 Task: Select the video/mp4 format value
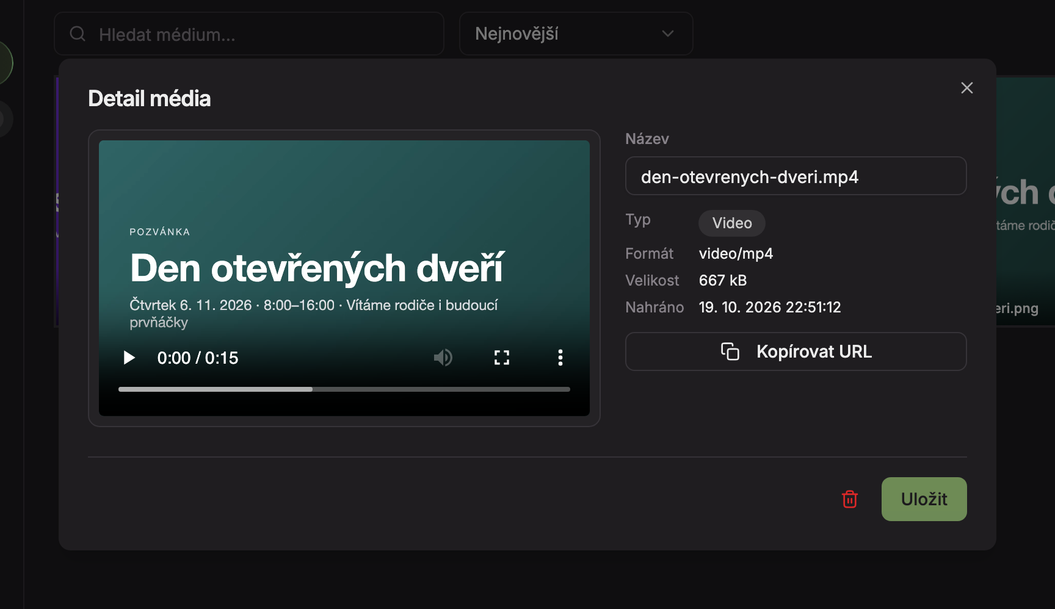coord(736,254)
